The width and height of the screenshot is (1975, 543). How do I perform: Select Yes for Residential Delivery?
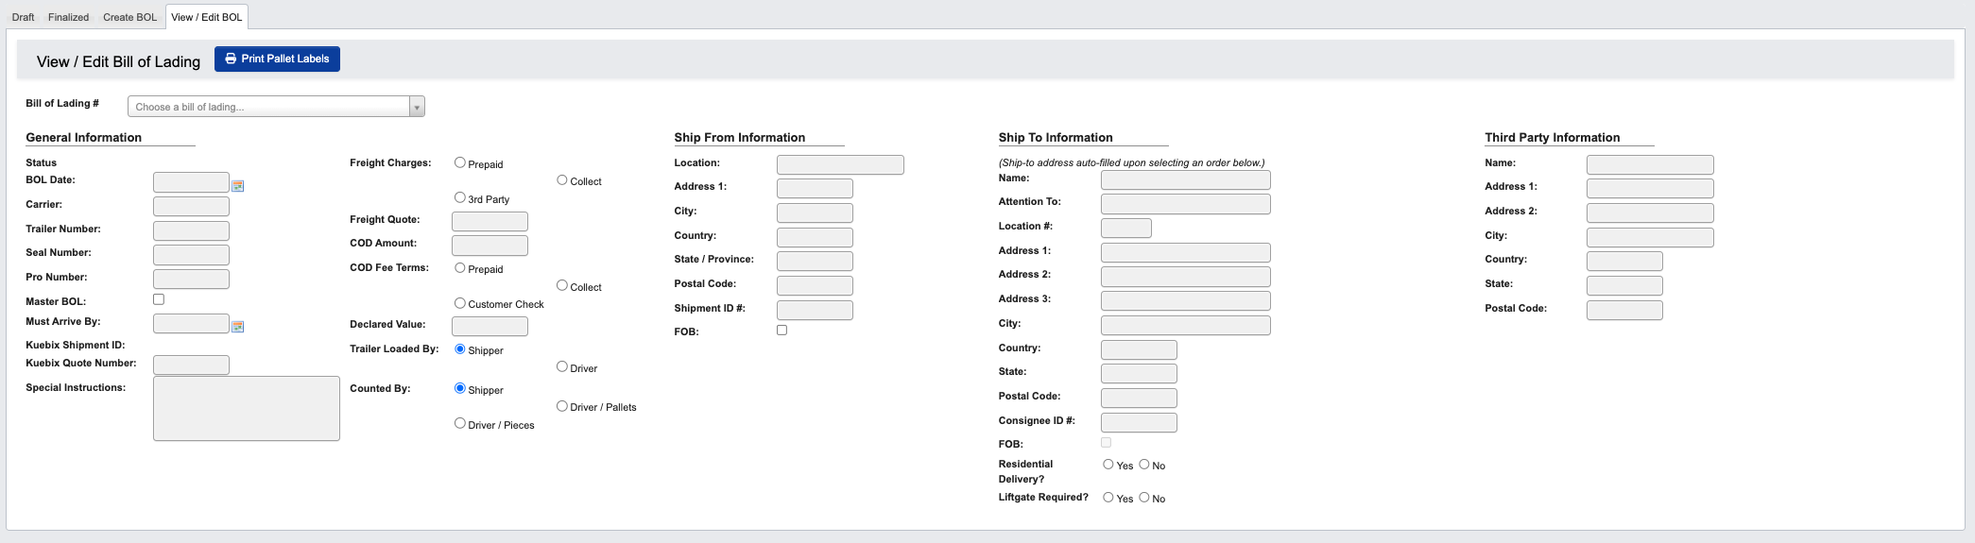coord(1108,464)
